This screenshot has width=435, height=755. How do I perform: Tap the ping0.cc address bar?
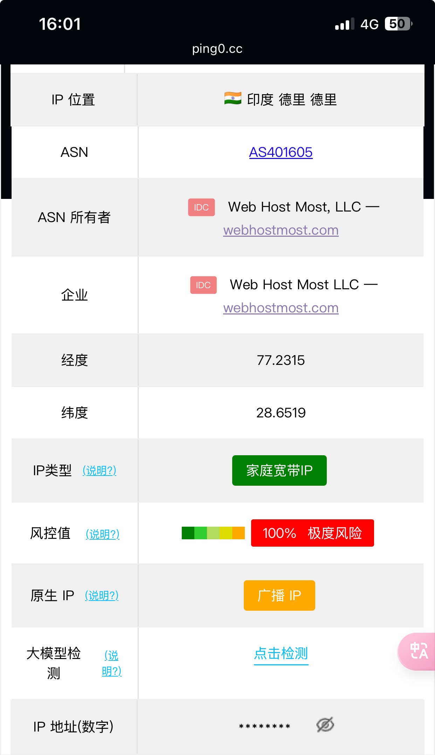tap(217, 49)
